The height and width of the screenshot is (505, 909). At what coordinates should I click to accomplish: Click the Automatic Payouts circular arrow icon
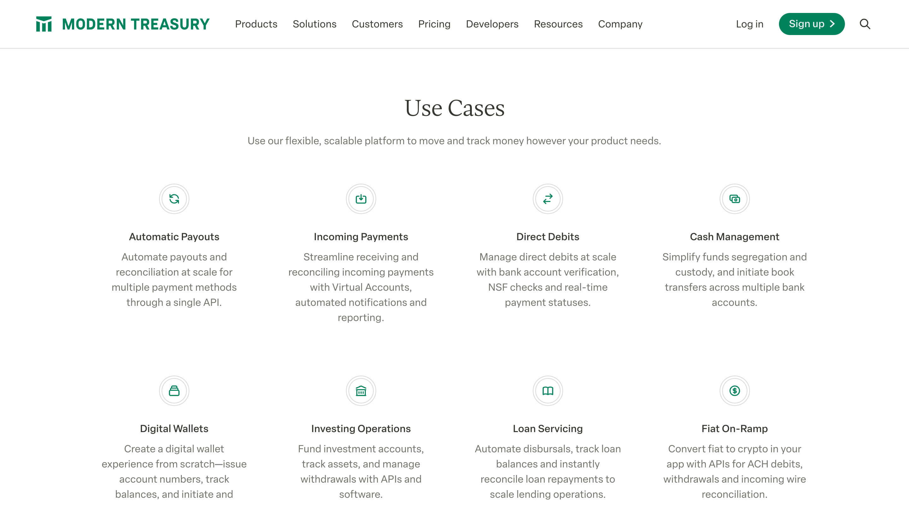click(x=174, y=199)
